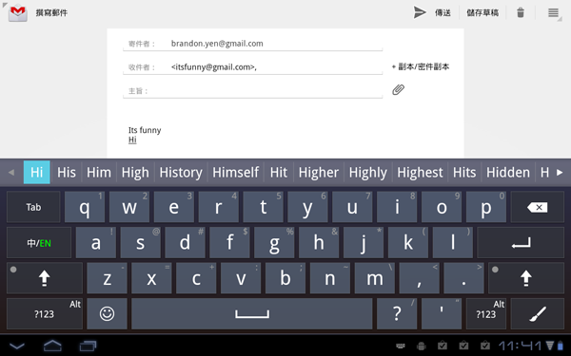571x356 pixels.
Task: Show more suggestions with right arrow
Action: 560,172
